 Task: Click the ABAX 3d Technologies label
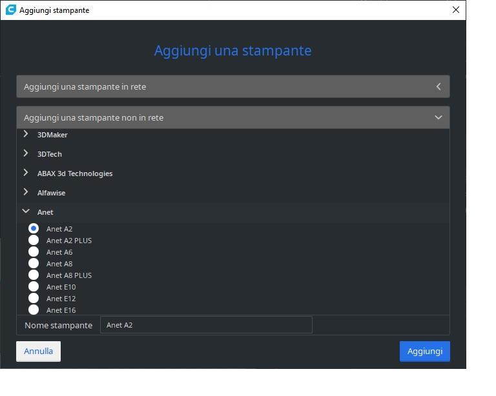click(x=75, y=173)
